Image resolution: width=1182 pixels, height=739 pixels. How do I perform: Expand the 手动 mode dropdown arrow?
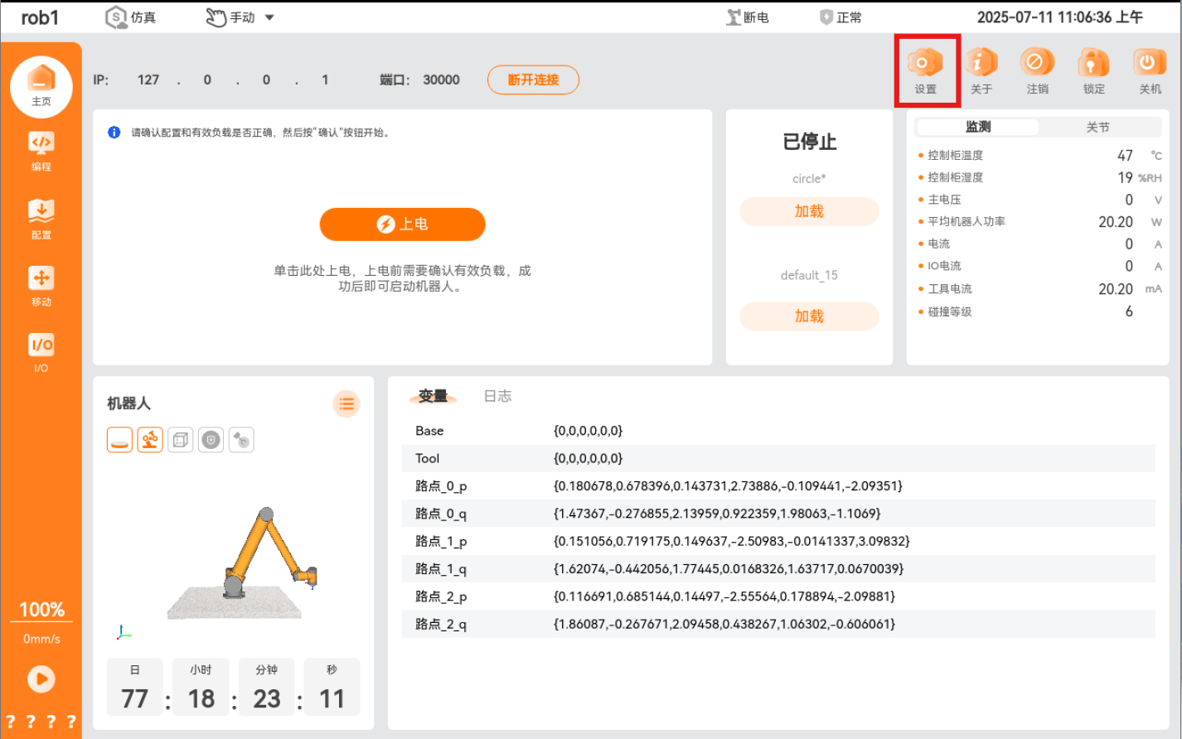tap(269, 17)
